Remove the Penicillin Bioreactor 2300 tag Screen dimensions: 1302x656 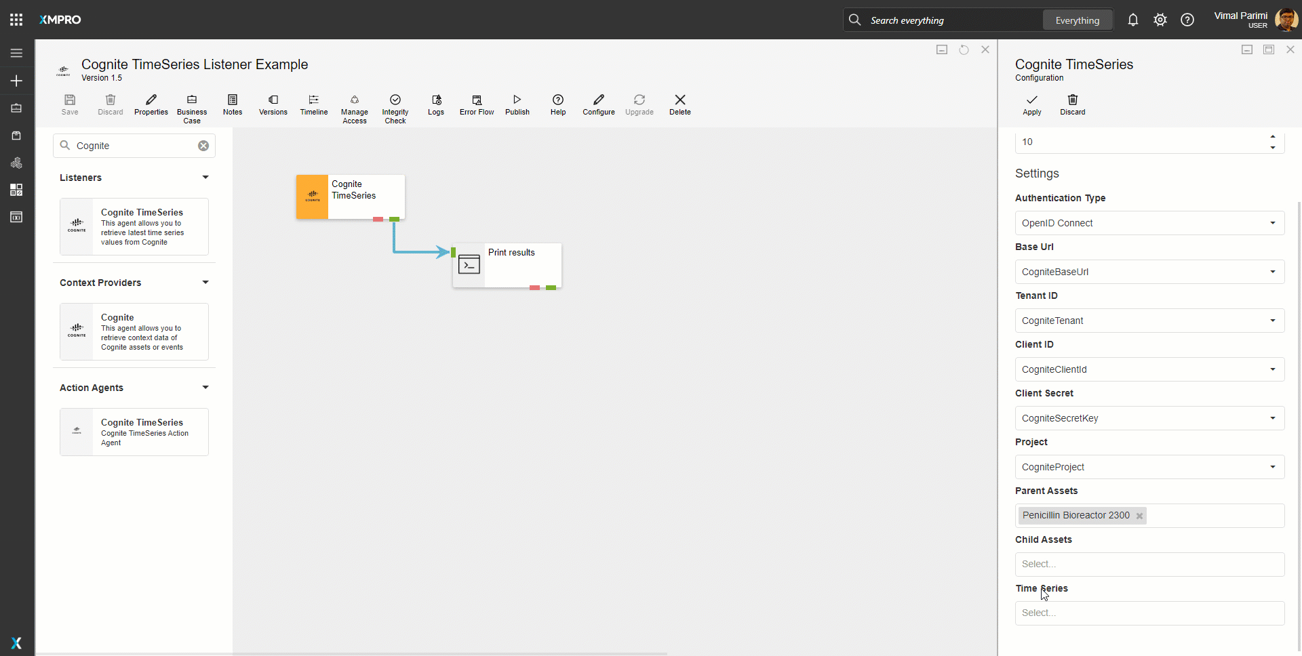coord(1139,516)
